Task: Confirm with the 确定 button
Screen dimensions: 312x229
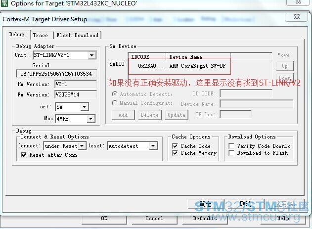Action: [206, 204]
